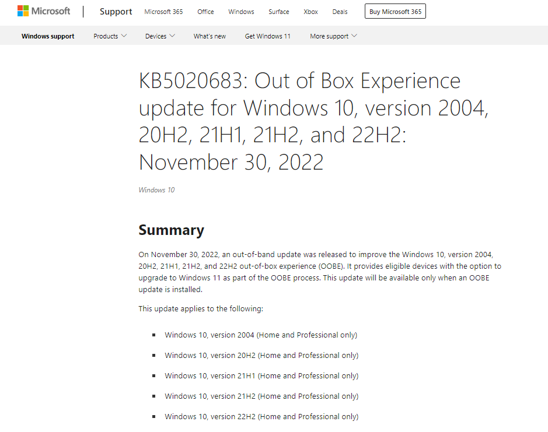Expand the Devices dropdown menu
This screenshot has height=432, width=548.
tap(160, 36)
